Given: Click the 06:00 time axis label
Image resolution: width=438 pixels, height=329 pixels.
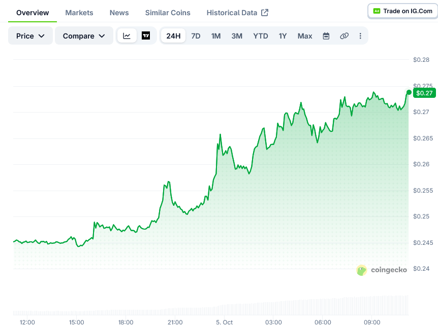Looking at the screenshot, I should pyautogui.click(x=323, y=322).
